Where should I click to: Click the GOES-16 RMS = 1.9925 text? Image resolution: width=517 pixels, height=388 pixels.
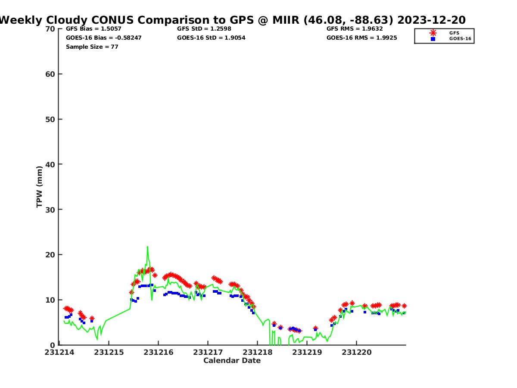pyautogui.click(x=361, y=38)
